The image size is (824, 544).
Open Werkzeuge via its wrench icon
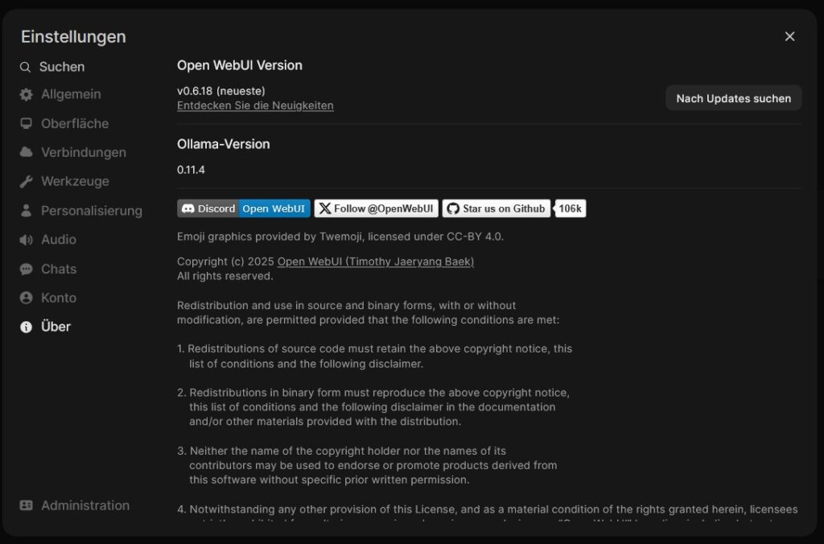(x=27, y=181)
